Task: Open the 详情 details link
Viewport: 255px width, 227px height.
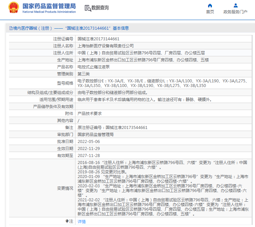Action: point(82,221)
